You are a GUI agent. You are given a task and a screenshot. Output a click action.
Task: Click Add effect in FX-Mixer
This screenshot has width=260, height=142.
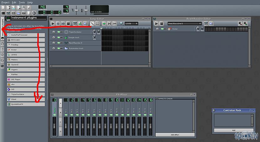pyautogui.click(x=175, y=135)
